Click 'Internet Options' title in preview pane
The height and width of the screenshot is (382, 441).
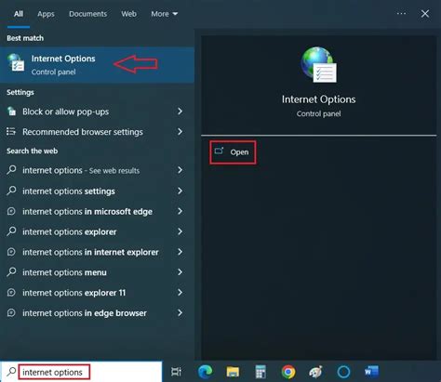(x=318, y=99)
